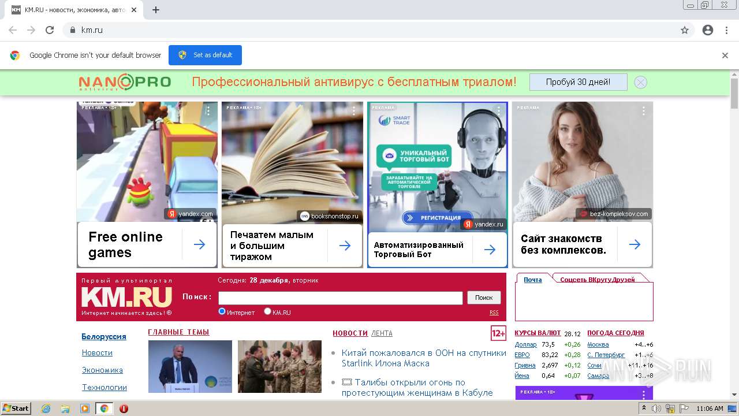Screen dimensions: 739x416
Task: Click the Поиск search button
Action: [484, 298]
